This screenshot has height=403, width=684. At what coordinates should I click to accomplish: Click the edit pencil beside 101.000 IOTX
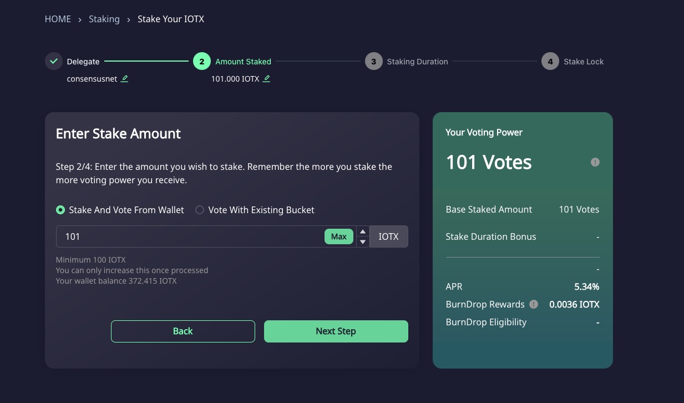[x=267, y=79]
